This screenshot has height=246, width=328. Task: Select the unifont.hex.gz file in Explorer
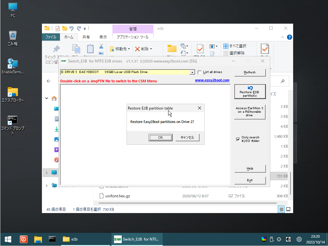[118, 196]
